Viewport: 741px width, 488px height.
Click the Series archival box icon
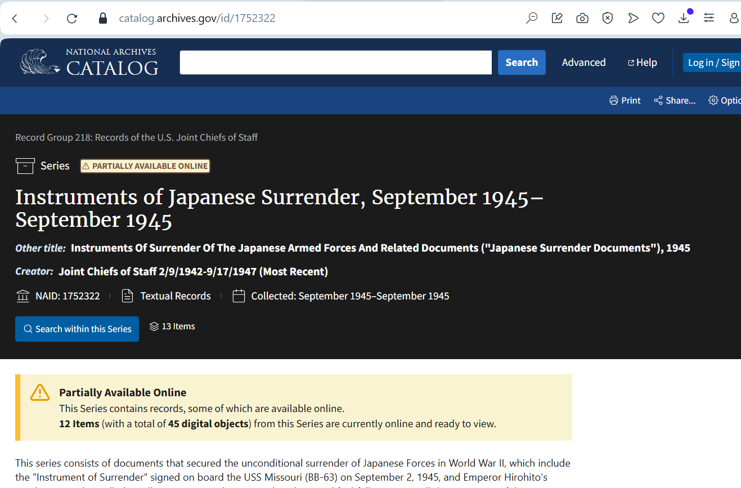25,165
